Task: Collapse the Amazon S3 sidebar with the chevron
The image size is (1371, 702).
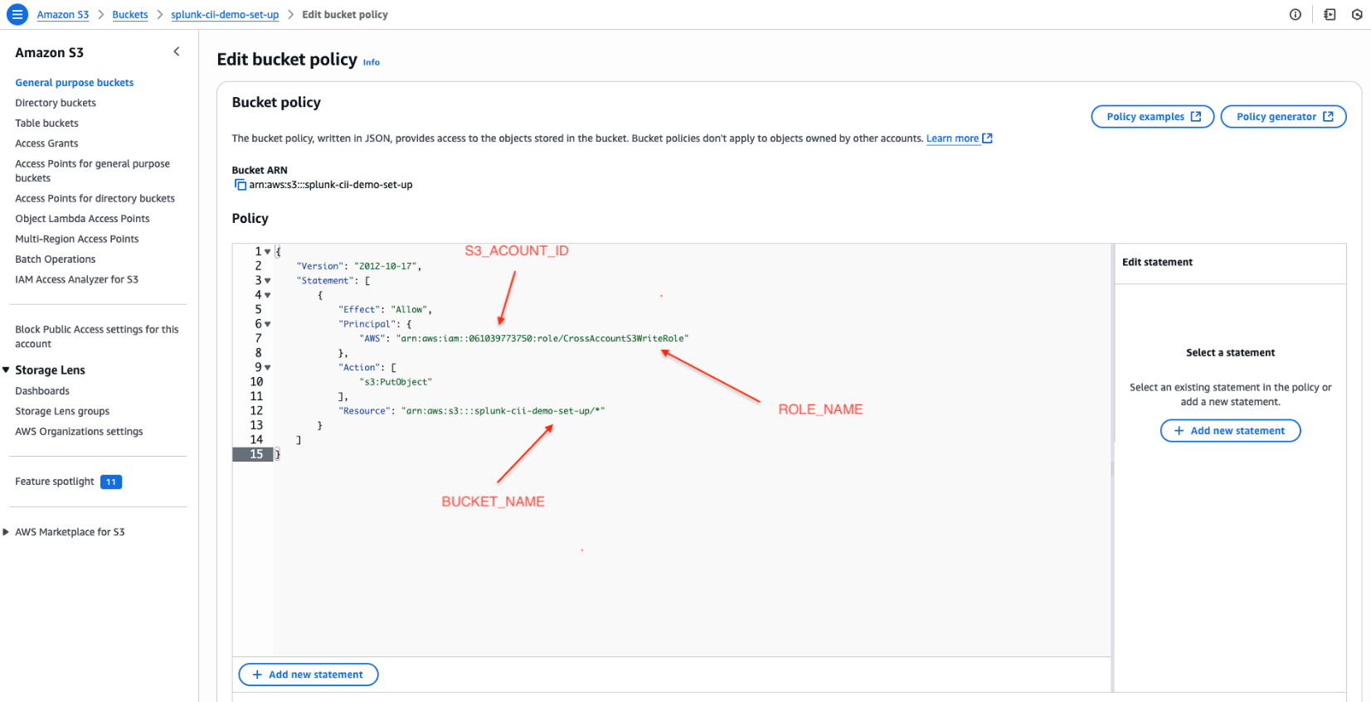Action: [177, 51]
